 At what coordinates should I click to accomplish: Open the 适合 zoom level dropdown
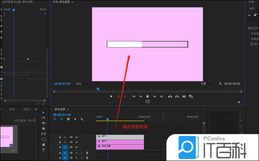83,84
